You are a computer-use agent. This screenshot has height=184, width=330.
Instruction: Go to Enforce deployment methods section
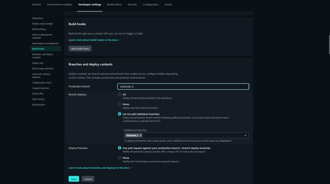click(42, 36)
